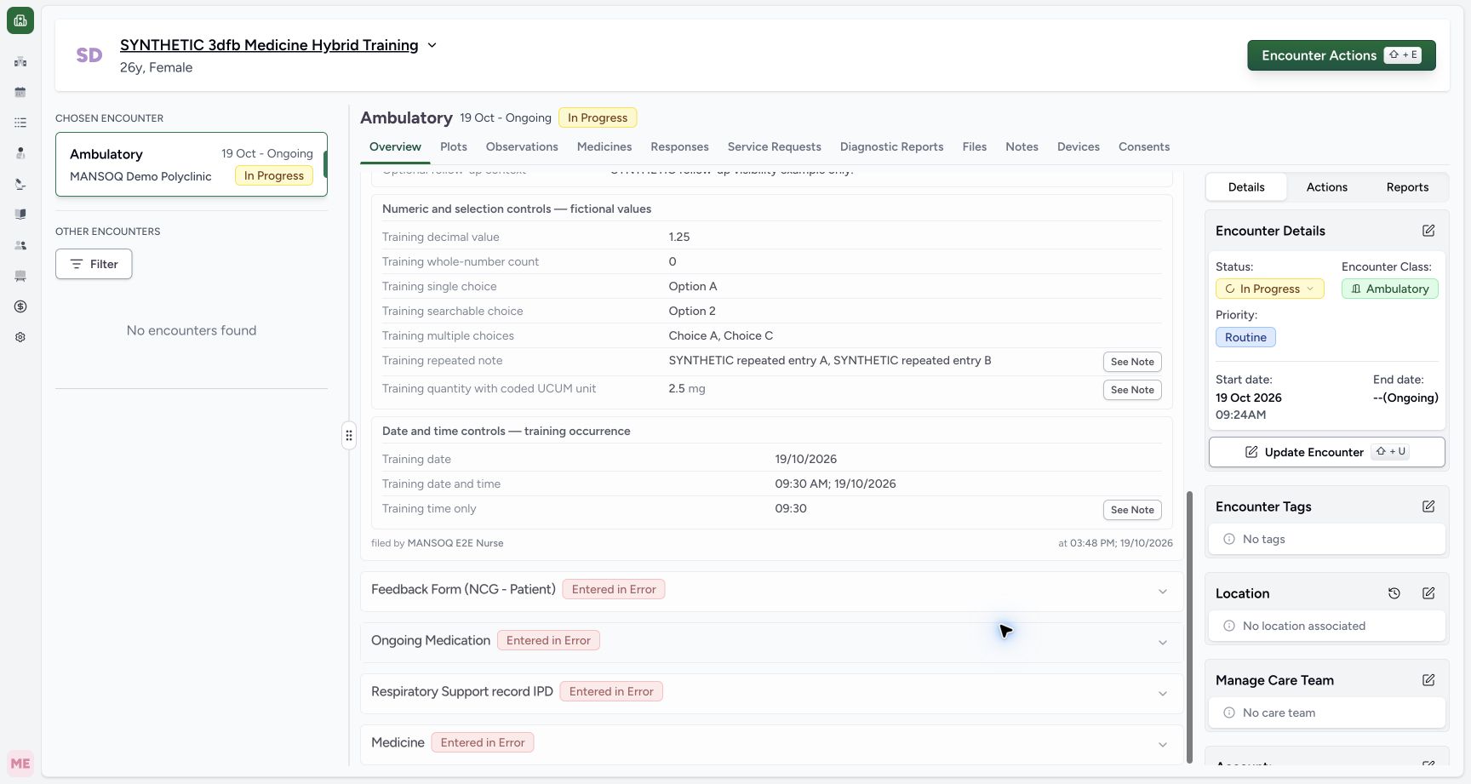
Task: Open the open-book sidebar icon
Action: coord(20,215)
